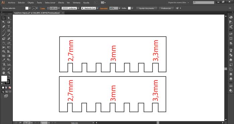Select the Slice tool

pyautogui.click(x=9, y=69)
